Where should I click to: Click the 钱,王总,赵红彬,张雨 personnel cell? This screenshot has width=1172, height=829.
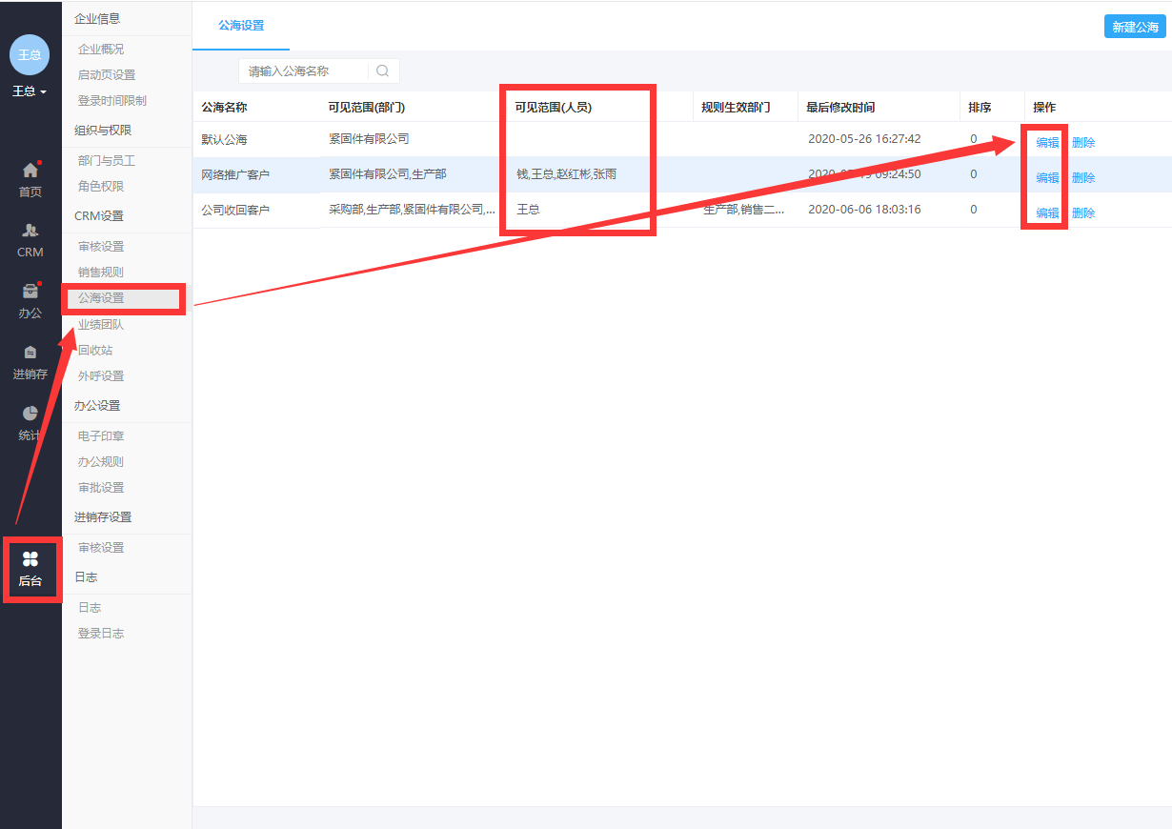pyautogui.click(x=566, y=174)
